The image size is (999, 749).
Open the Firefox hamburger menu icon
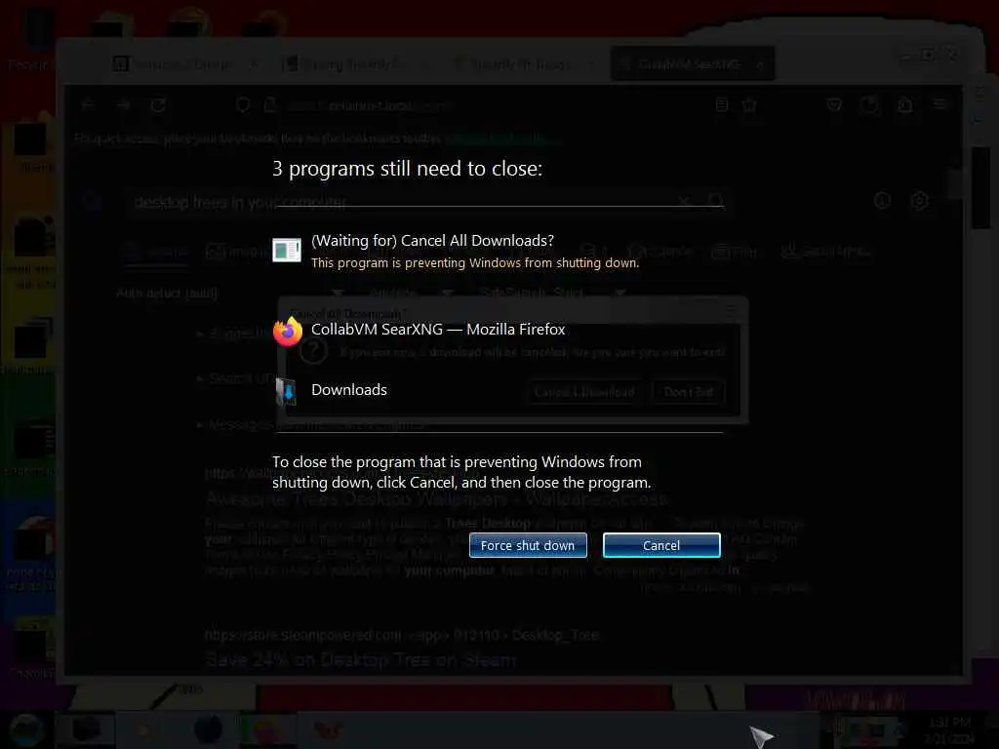[x=939, y=104]
